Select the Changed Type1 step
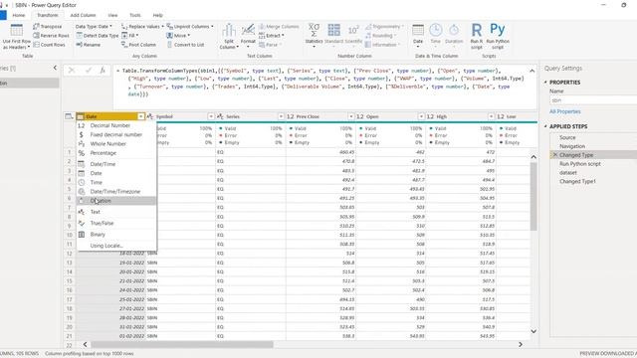The image size is (637, 358). (577, 181)
